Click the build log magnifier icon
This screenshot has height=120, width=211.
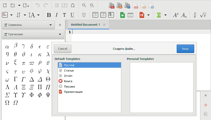[205, 114]
